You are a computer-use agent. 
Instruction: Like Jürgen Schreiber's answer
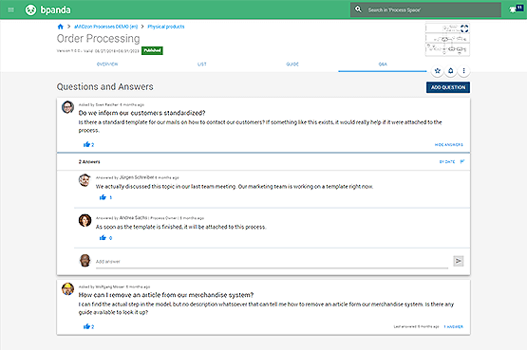pos(103,197)
